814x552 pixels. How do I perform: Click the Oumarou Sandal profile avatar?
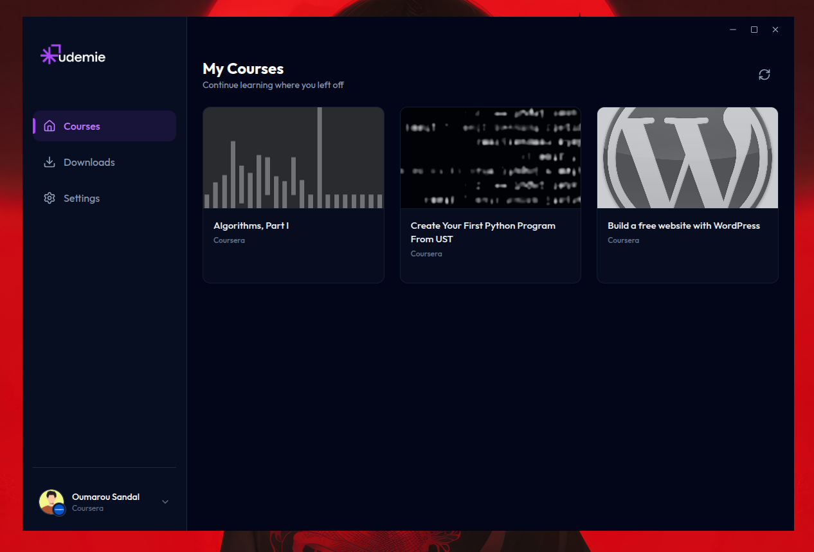[x=52, y=502]
